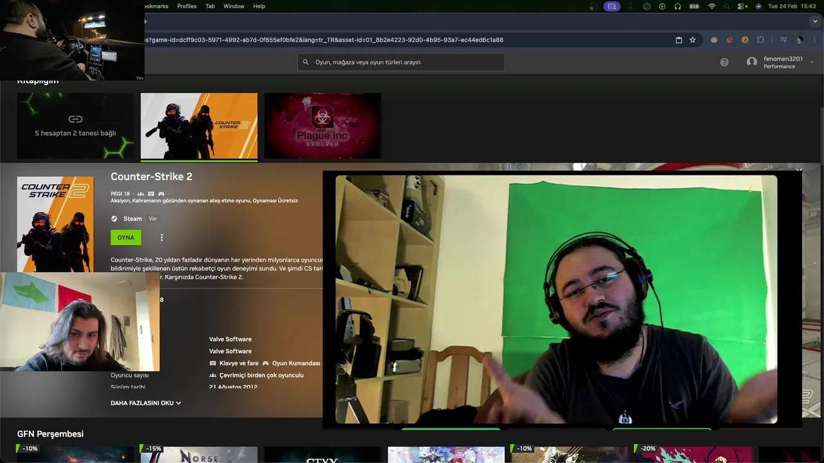Bookmark this page with the star icon
This screenshot has height=463, width=824.
[693, 40]
